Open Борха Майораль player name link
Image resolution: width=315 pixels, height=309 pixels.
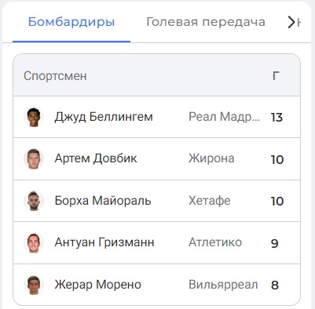[103, 201]
